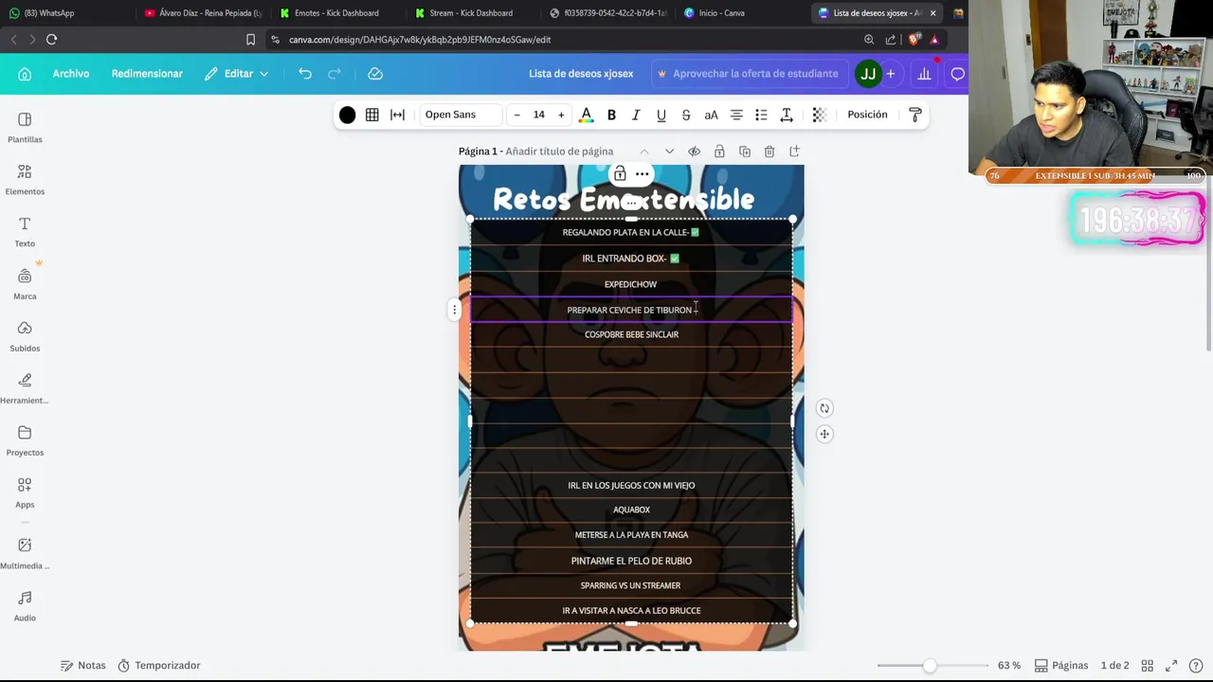Open Redimensionar menu
Viewport: 1213px width, 682px height.
(x=147, y=74)
